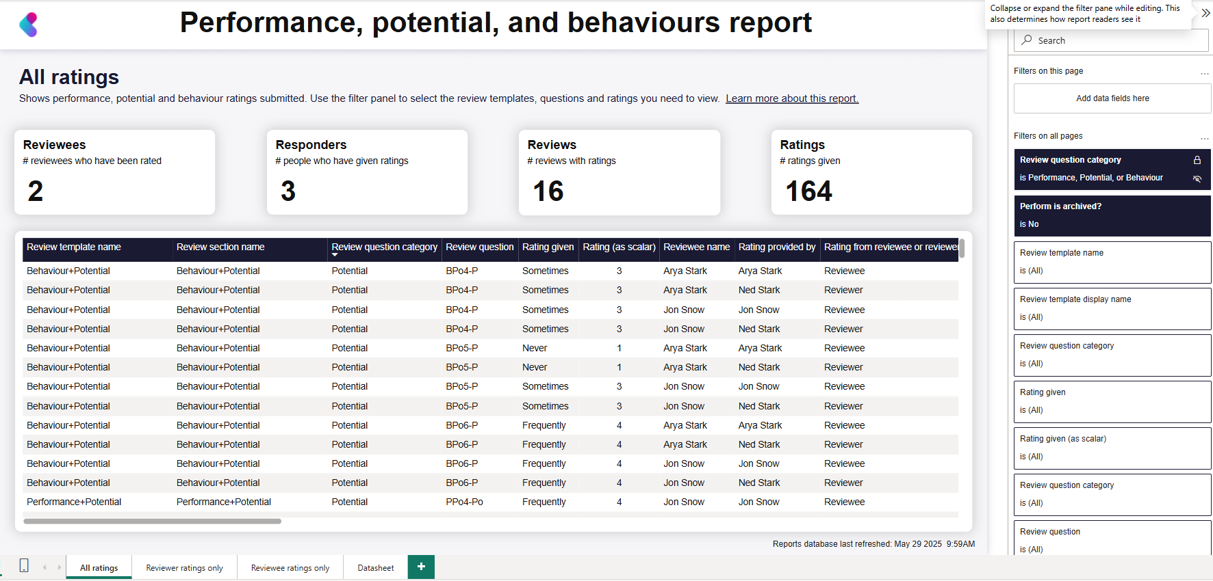Image resolution: width=1213 pixels, height=581 pixels.
Task: Expand the Rating given filter card
Action: tap(1112, 402)
